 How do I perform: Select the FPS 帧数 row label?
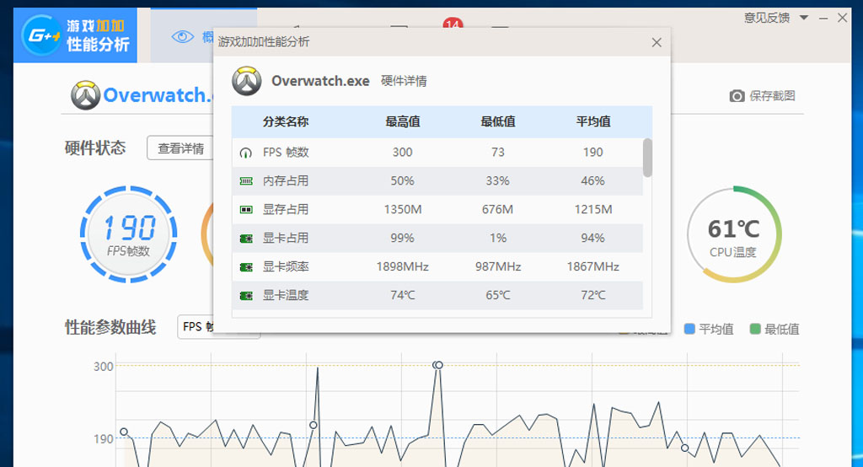[286, 153]
